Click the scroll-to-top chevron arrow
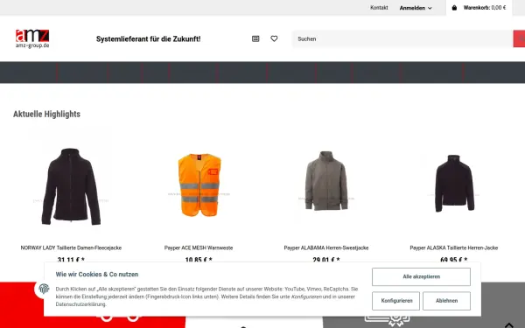The width and height of the screenshot is (525, 328). pyautogui.click(x=509, y=325)
